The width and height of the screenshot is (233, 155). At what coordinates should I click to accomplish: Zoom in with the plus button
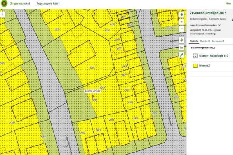(181, 22)
